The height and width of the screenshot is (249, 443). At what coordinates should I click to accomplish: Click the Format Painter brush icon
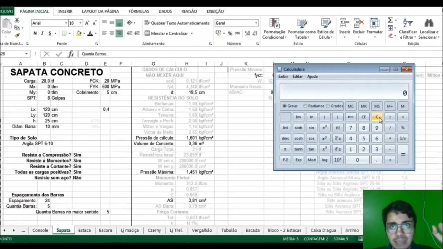coord(17,35)
